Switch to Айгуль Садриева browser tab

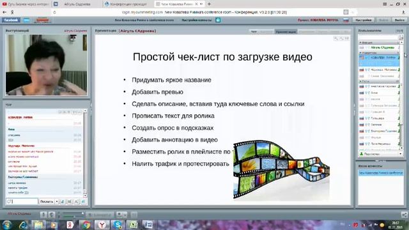coord(77,4)
